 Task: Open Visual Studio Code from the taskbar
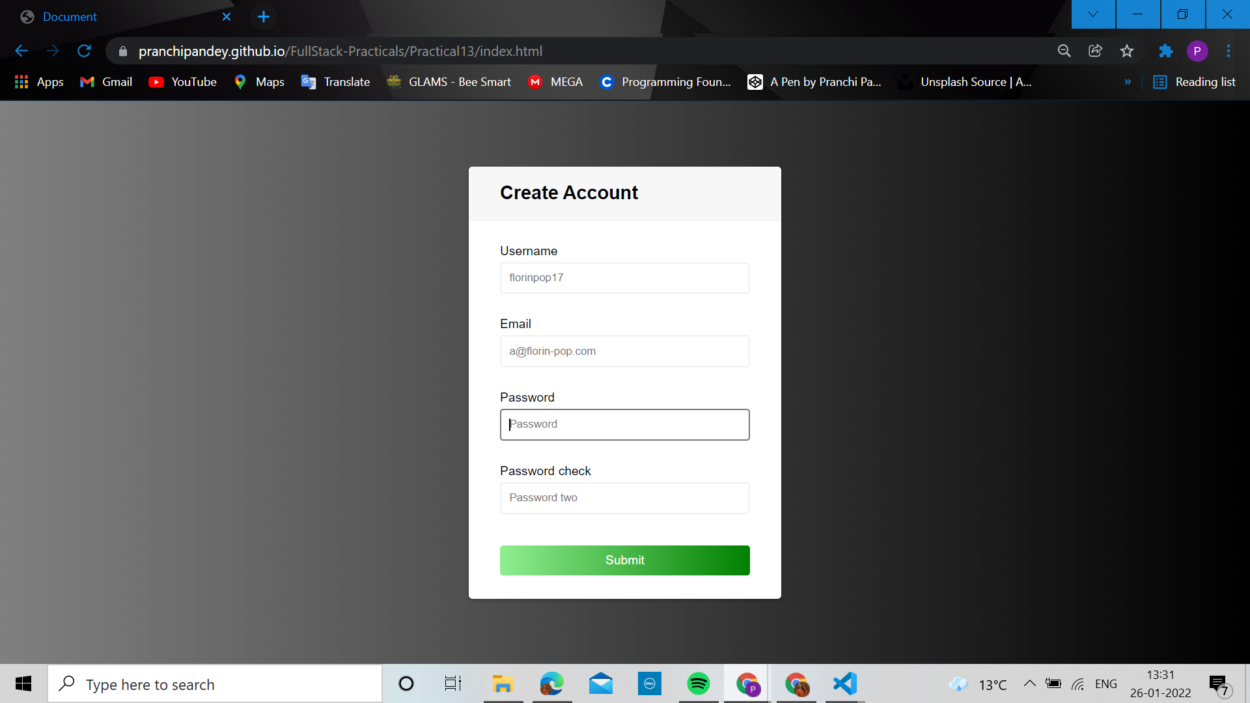[844, 683]
